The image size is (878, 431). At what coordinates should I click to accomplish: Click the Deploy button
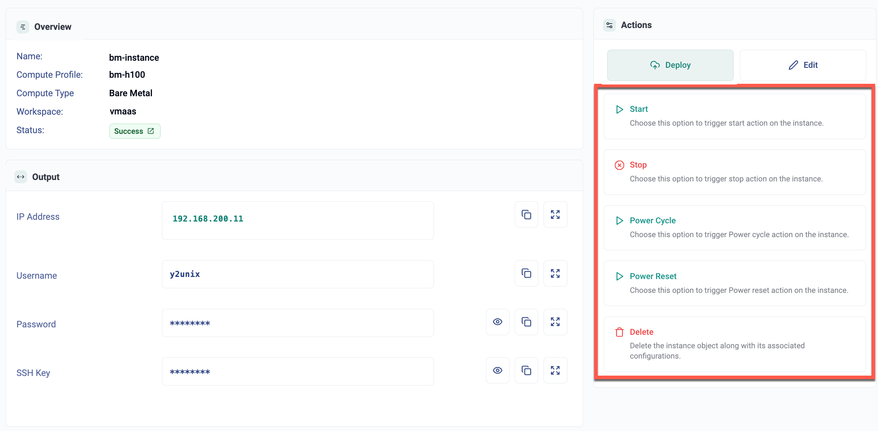[670, 65]
